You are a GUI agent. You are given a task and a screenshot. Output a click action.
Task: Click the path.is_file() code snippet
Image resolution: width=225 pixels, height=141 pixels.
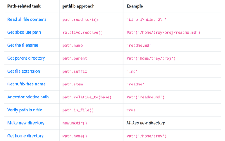coord(78,110)
